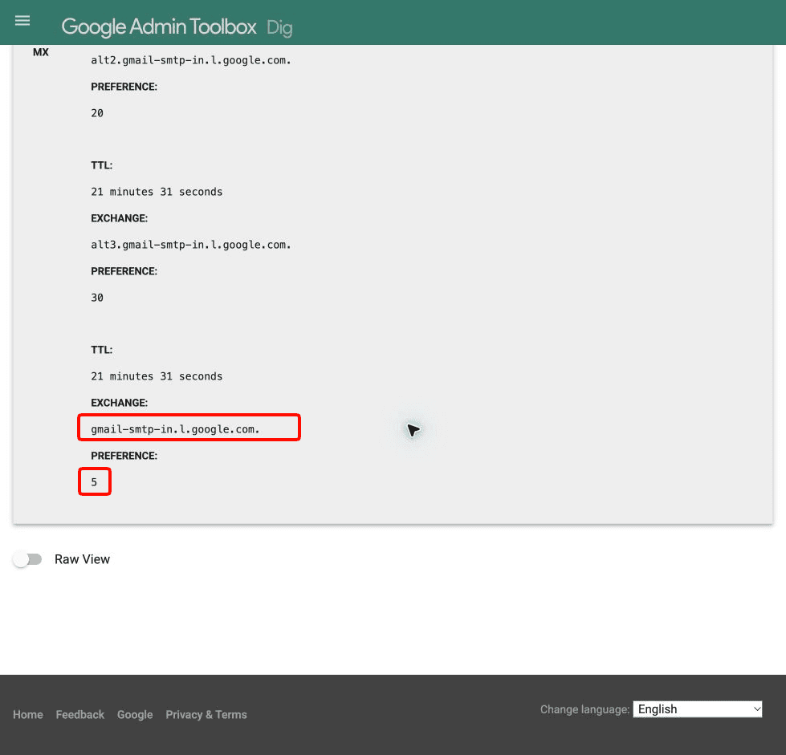Click the MX record type label
This screenshot has height=755, width=786.
(41, 52)
